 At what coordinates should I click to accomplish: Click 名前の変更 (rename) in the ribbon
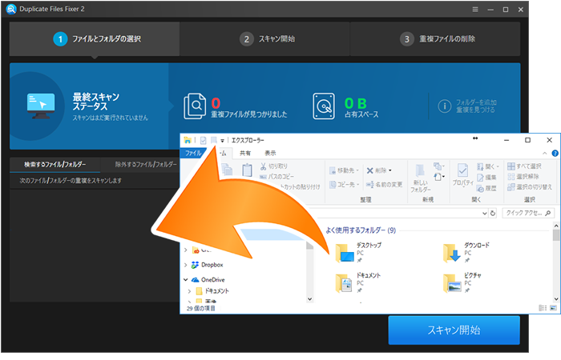tap(384, 184)
